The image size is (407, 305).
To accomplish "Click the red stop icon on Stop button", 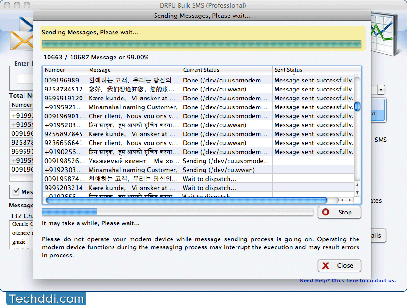I will [x=326, y=212].
